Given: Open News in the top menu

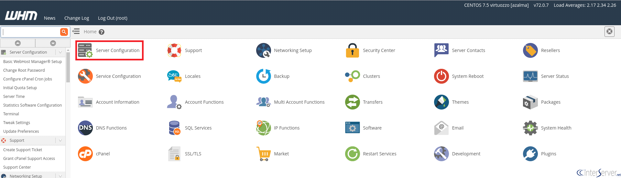Looking at the screenshot, I should [50, 18].
